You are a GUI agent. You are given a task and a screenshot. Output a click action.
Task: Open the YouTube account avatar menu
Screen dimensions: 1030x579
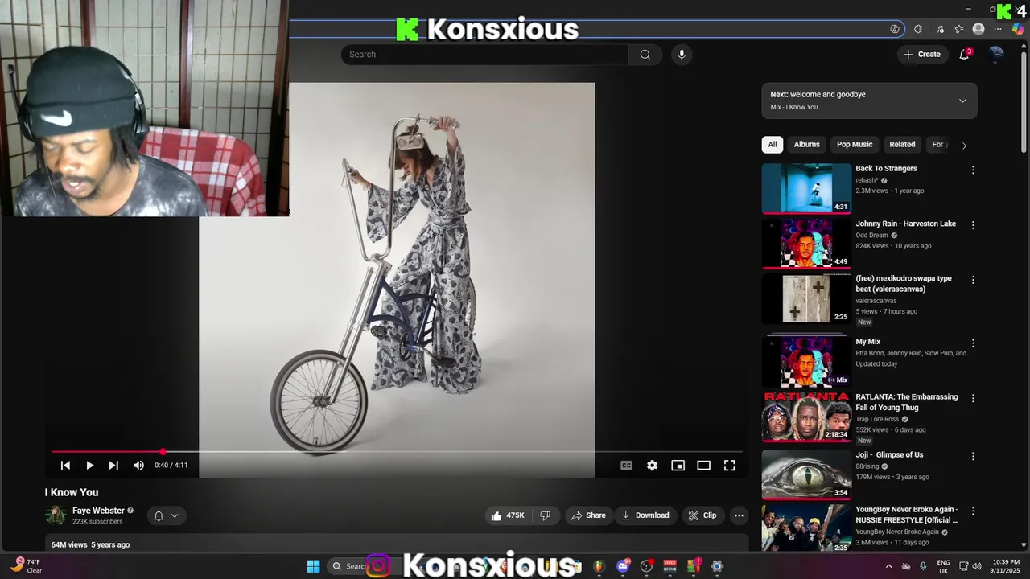click(x=996, y=54)
